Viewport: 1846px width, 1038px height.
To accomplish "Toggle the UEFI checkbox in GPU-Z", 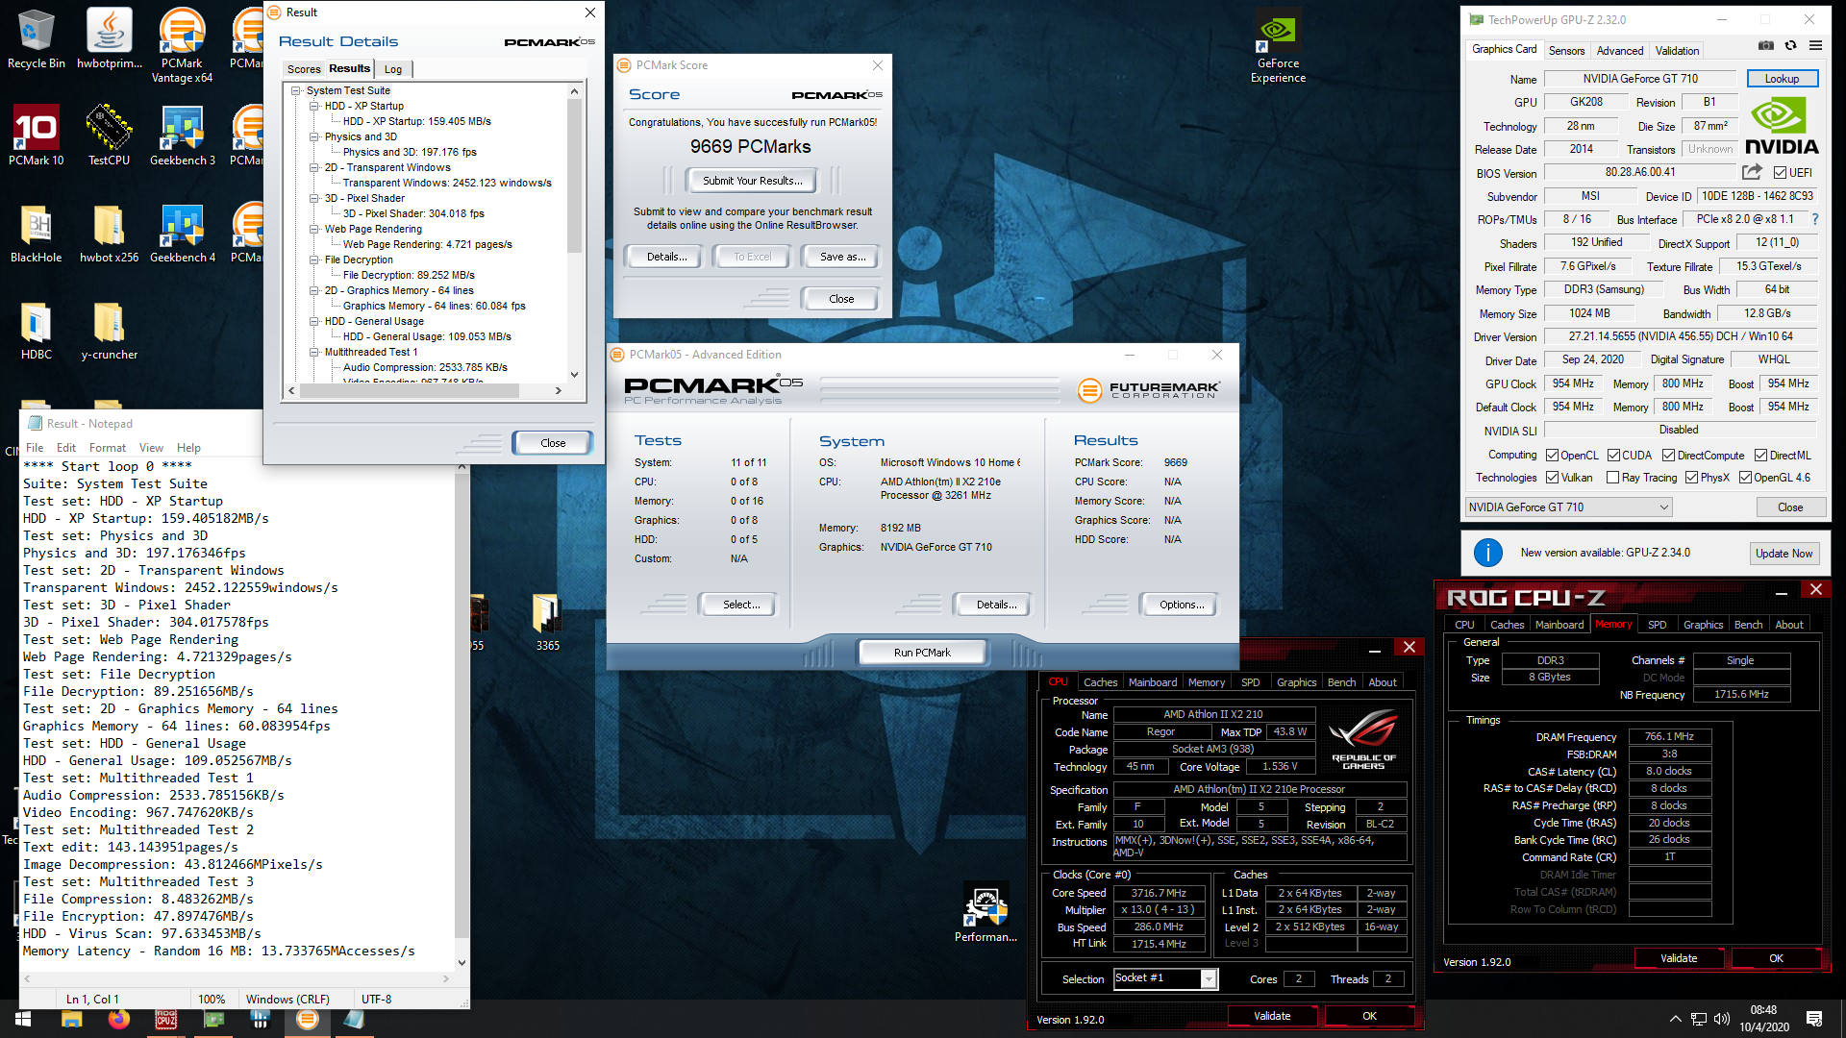I will click(x=1780, y=173).
